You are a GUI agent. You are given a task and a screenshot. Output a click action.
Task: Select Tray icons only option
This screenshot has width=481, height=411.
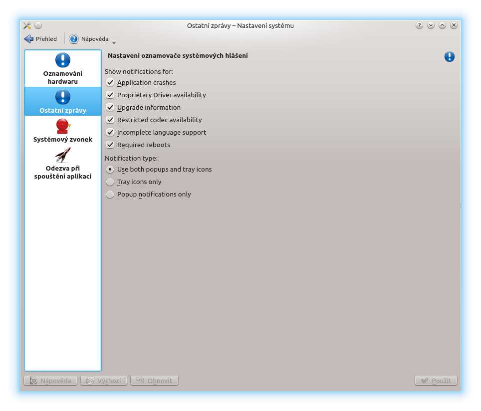click(x=110, y=182)
